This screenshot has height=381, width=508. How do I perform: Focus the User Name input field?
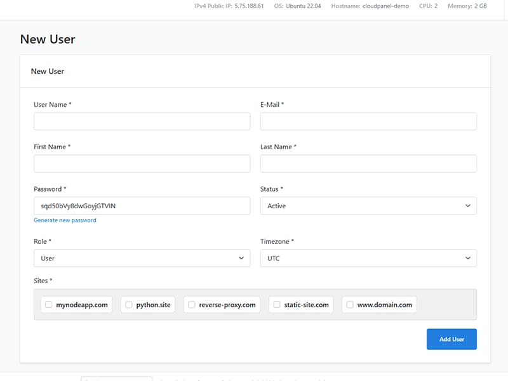coord(142,121)
